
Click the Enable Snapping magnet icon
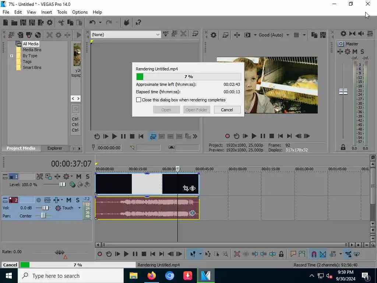tap(314, 254)
